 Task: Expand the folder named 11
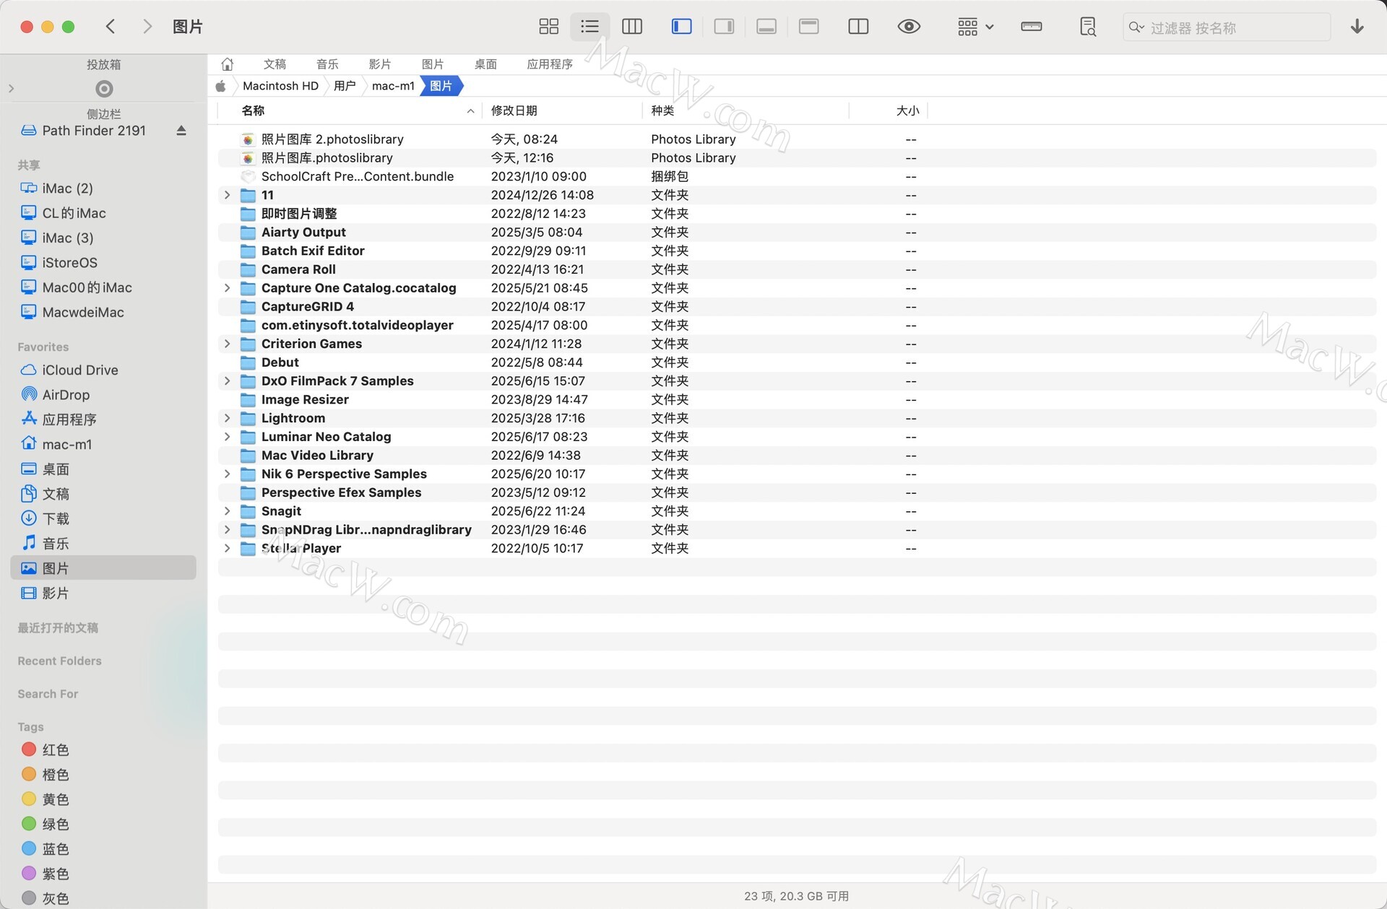pyautogui.click(x=227, y=195)
